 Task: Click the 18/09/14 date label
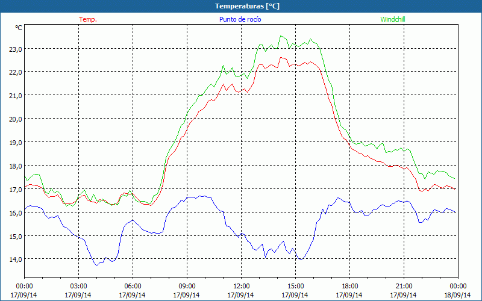458,295
